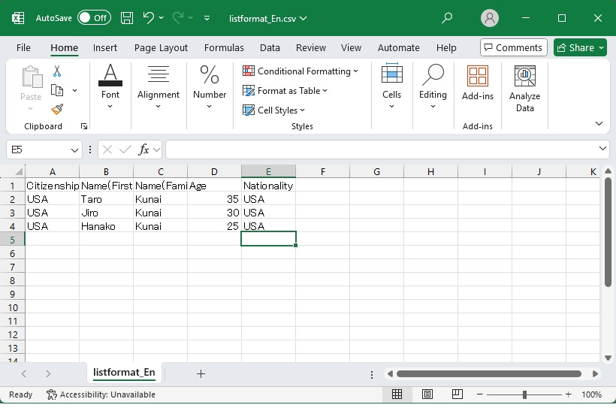Switch to Page Layout view
Screen dimensions: 616x411
click(427, 394)
